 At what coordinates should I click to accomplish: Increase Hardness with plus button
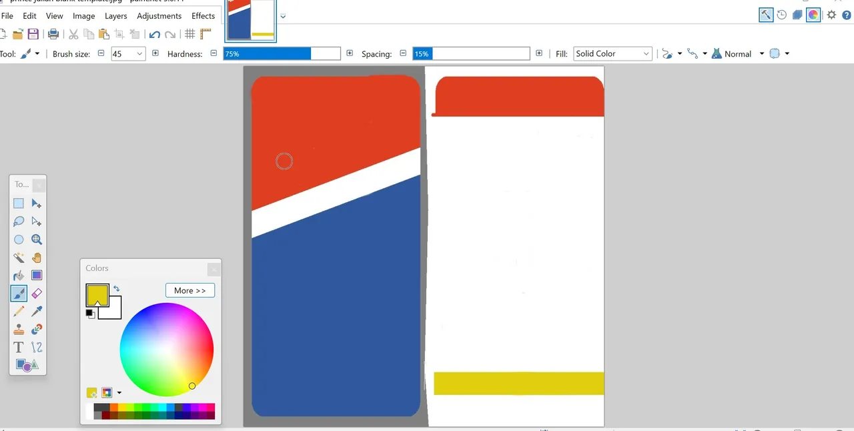[350, 53]
